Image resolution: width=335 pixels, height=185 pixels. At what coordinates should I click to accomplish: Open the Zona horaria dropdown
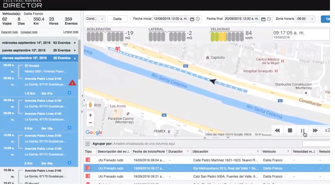tap(305, 19)
